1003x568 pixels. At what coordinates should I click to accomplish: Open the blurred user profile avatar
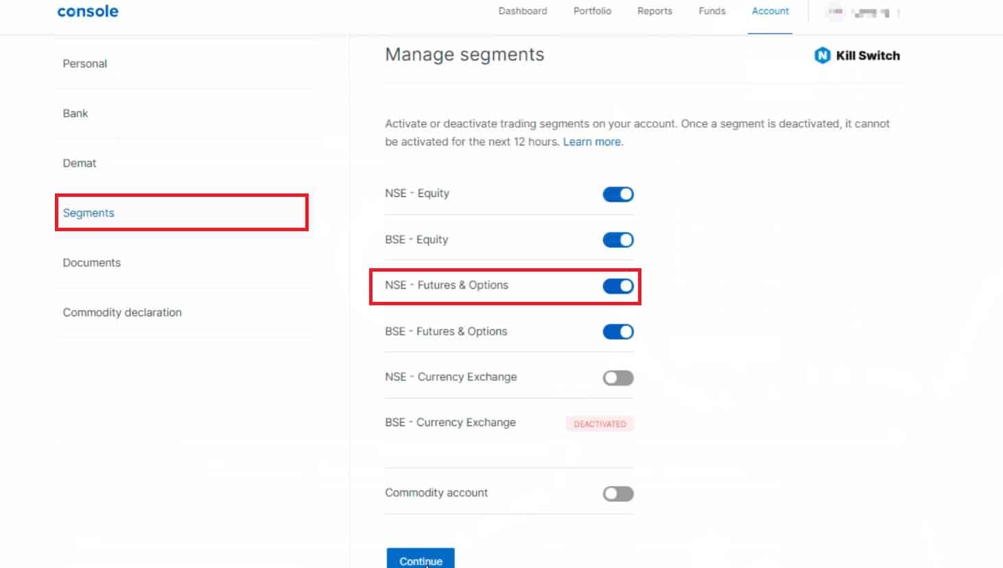tap(835, 12)
